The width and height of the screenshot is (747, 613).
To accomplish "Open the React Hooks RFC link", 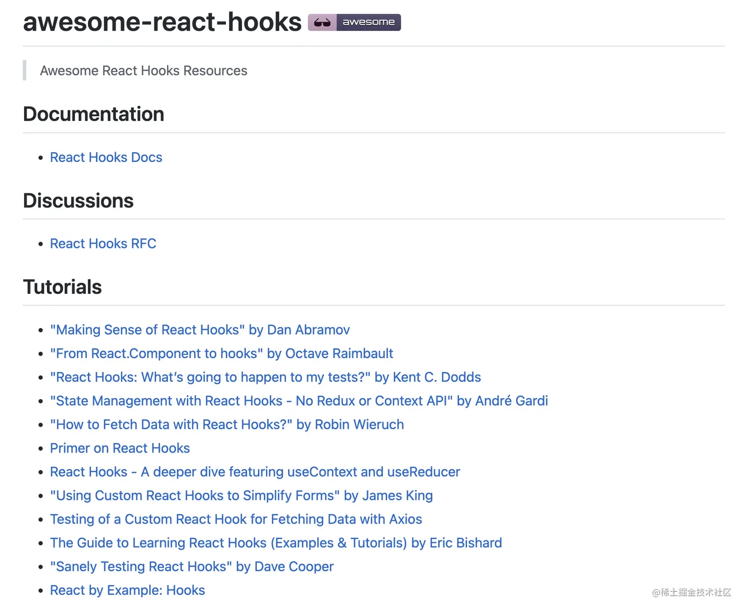I will 103,244.
